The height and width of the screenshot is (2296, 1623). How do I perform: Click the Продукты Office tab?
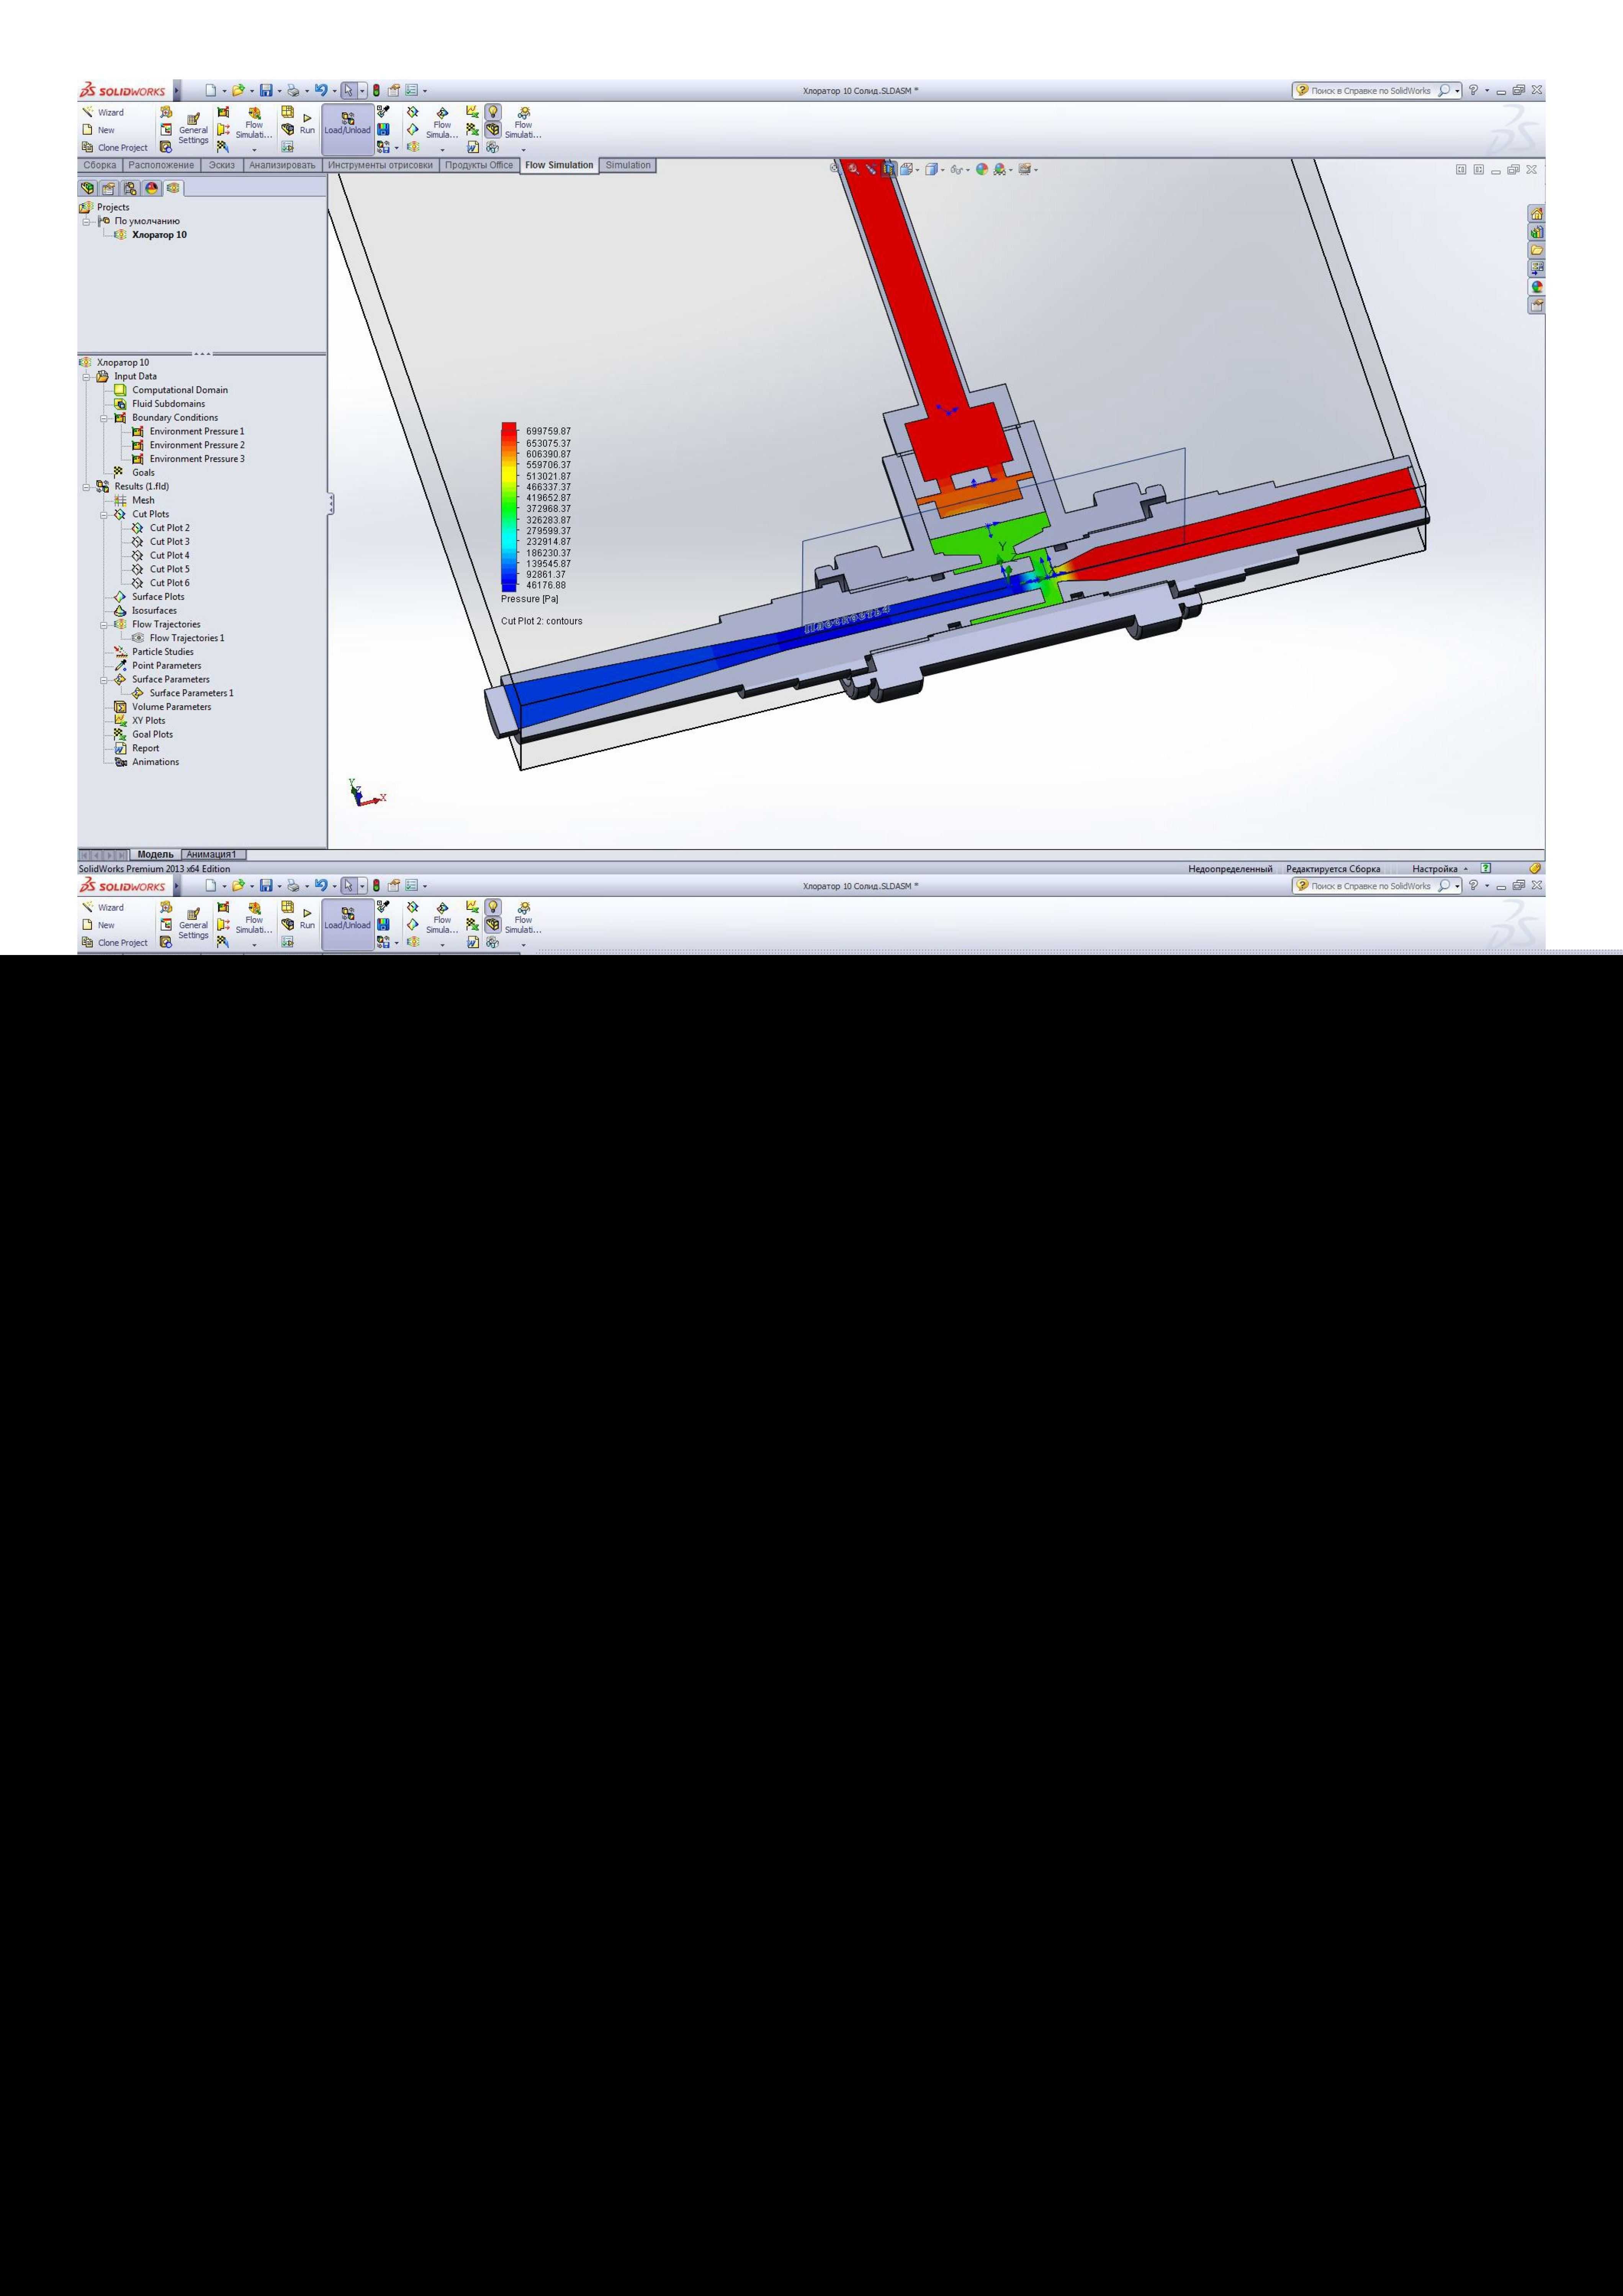tap(479, 165)
